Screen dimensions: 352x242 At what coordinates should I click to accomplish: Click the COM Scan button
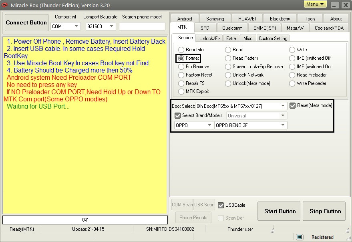point(182,205)
